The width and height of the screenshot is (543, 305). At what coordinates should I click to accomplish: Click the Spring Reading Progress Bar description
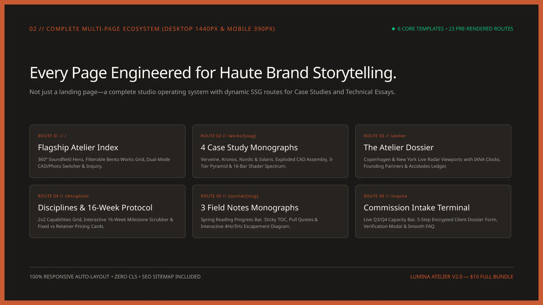[259, 223]
